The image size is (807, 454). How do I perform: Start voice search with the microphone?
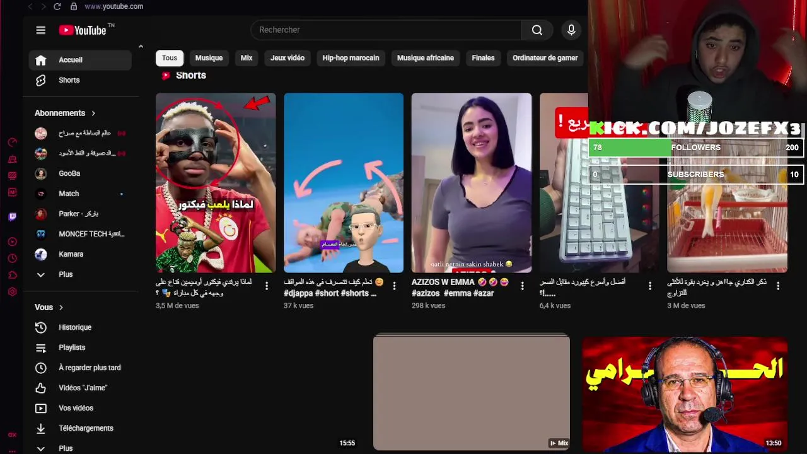[x=571, y=30]
